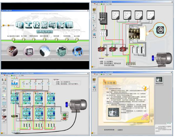Click the orange button below learning review sidebar
Image resolution: width=175 pixels, height=137 pixels.
93,133
